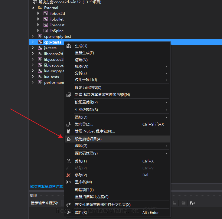The width and height of the screenshot is (222, 219).
Task: Click the wrench Properties icon
Action: tap(69, 212)
